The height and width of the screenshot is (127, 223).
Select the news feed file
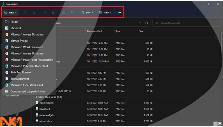[x=45, y=109]
